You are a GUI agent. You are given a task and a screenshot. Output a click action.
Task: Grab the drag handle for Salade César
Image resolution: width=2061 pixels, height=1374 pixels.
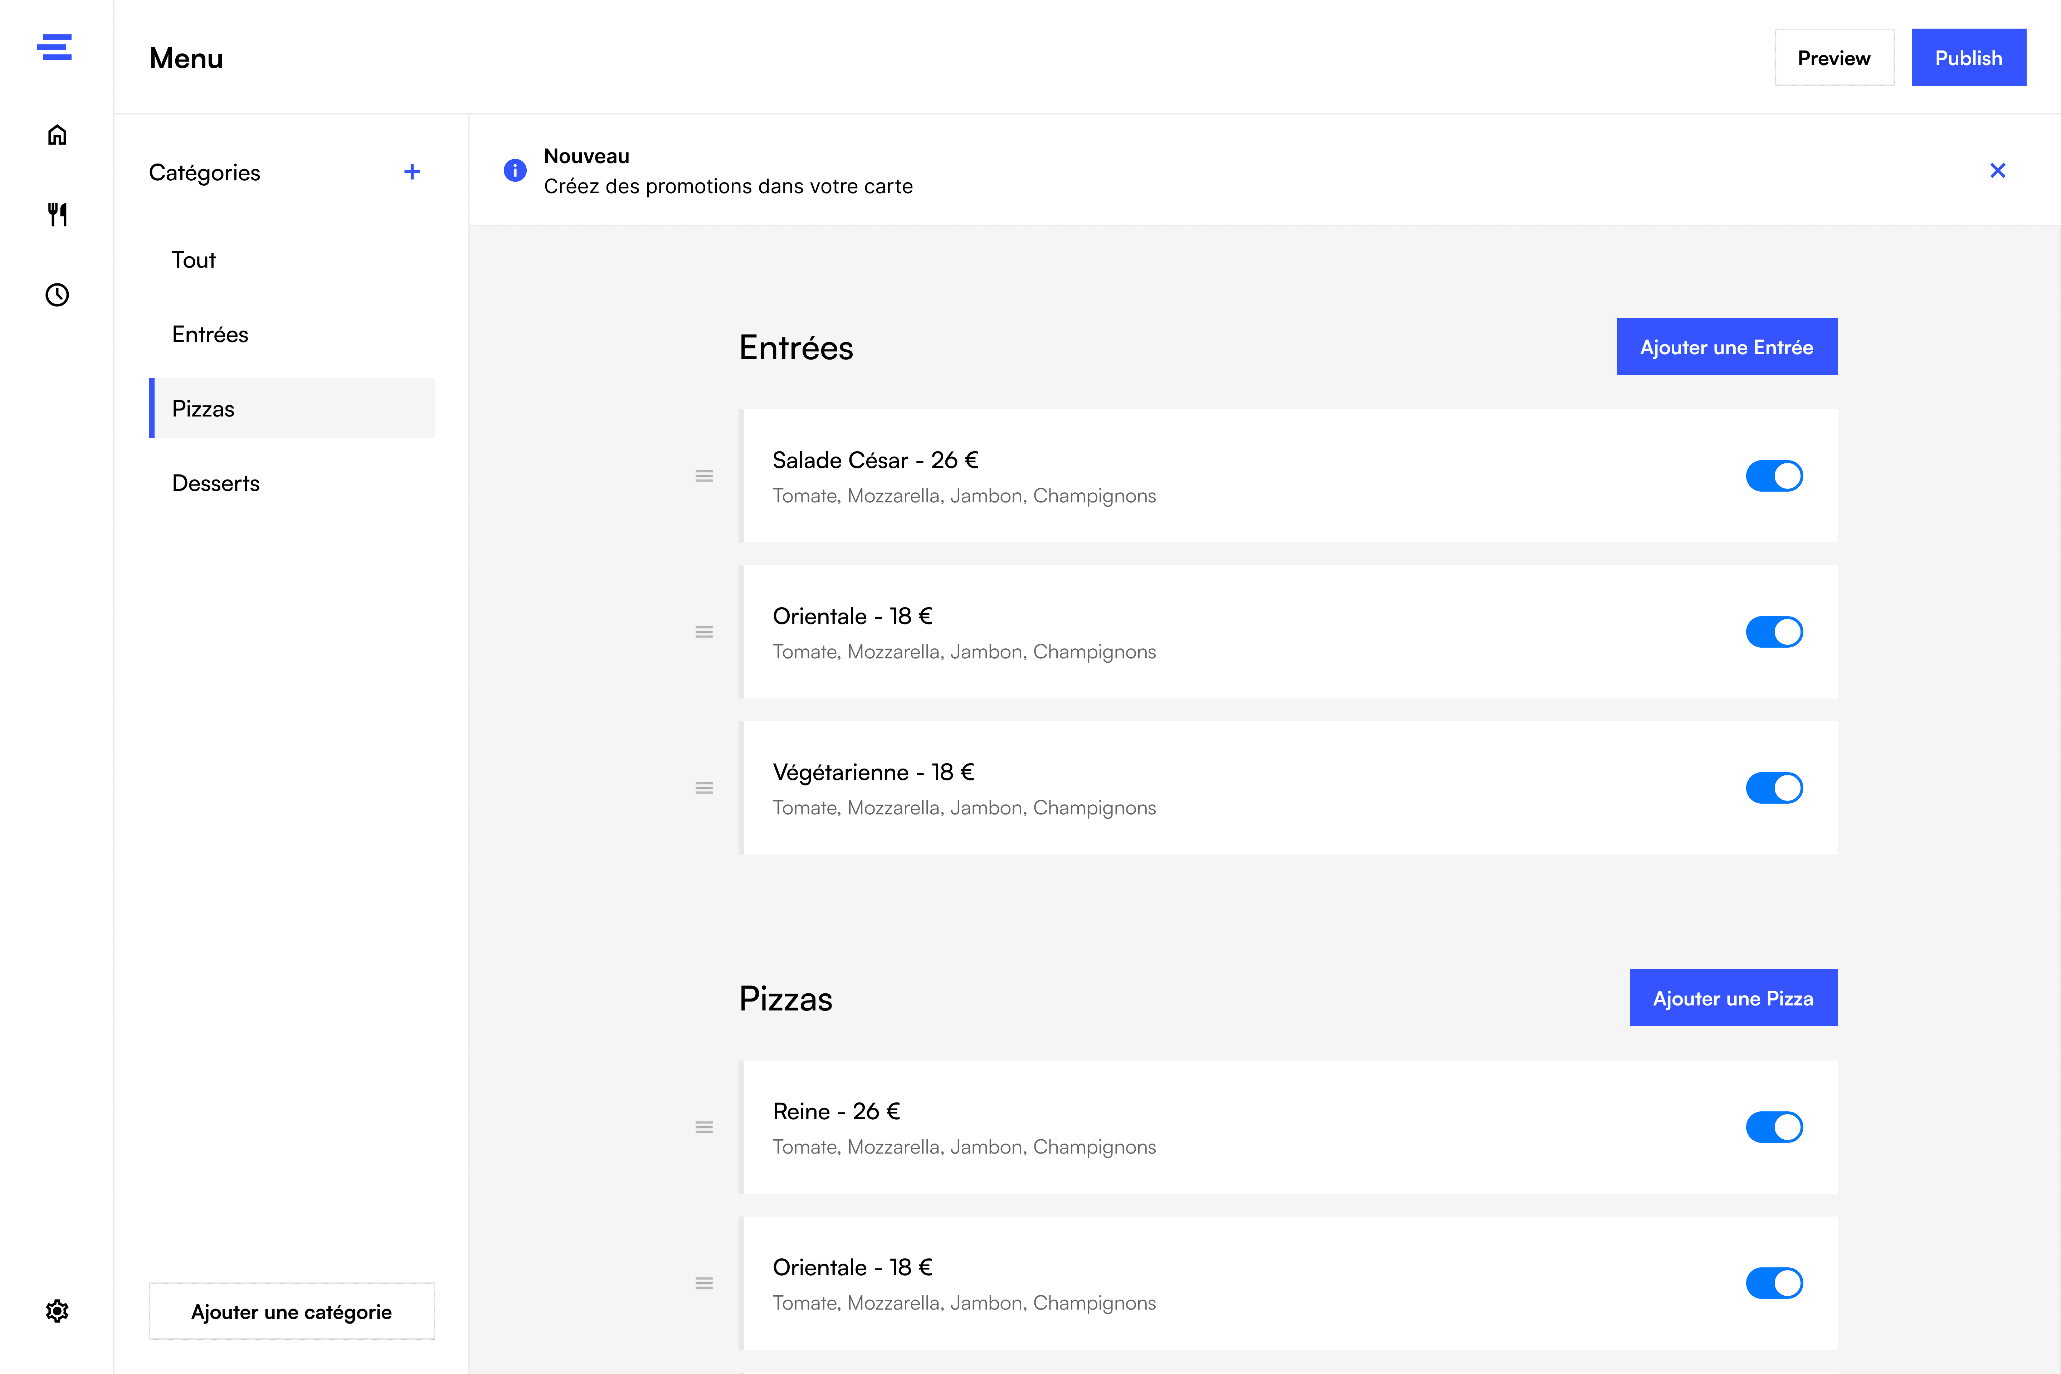click(x=704, y=476)
